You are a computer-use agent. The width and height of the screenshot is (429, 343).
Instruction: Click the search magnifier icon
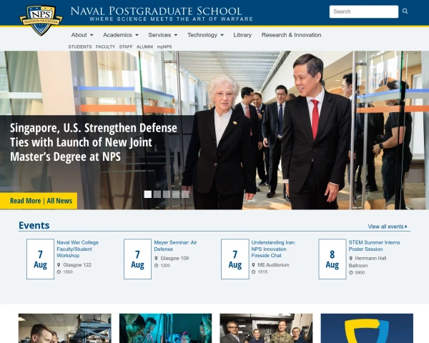(405, 11)
